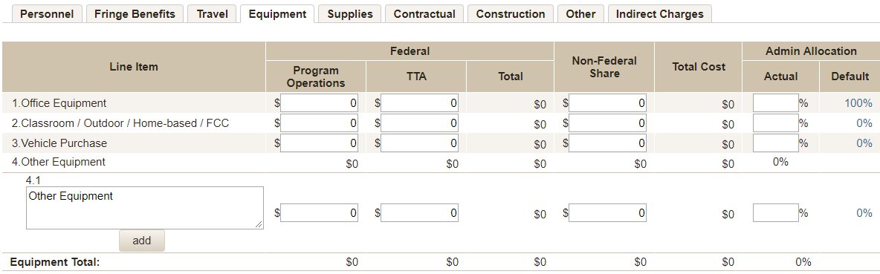880x274 pixels.
Task: Select the Supplies tab
Action: (350, 14)
